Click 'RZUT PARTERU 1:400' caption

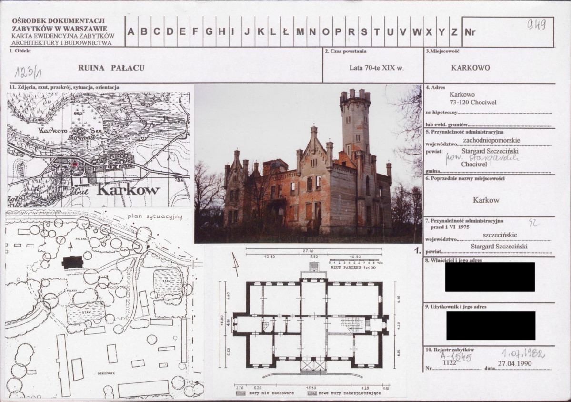tap(353, 268)
